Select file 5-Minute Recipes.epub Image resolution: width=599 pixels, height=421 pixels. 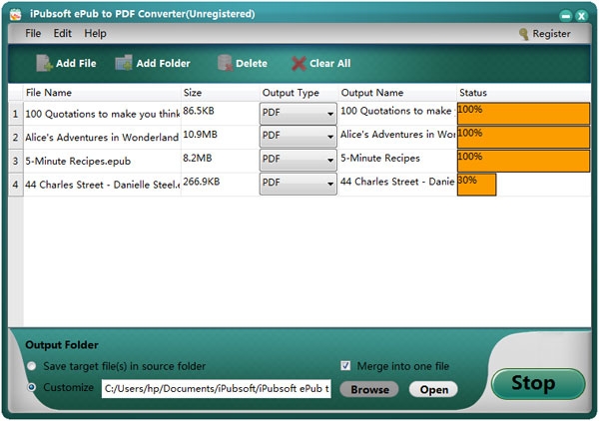tap(102, 161)
